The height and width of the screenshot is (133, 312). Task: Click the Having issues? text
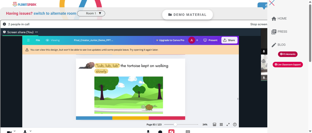[19, 13]
